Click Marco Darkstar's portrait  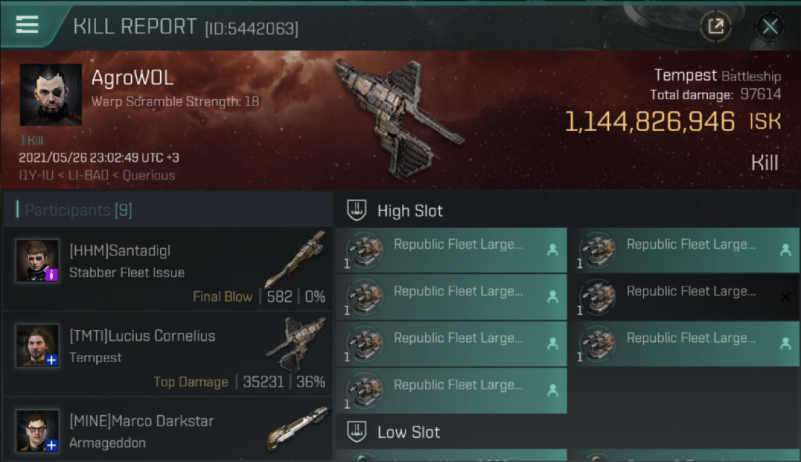pos(38,431)
